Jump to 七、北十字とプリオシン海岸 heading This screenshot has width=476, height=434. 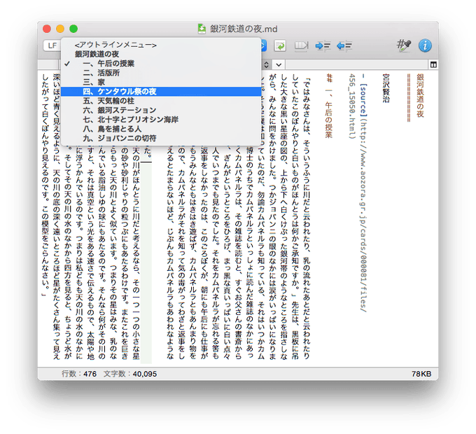[161, 120]
